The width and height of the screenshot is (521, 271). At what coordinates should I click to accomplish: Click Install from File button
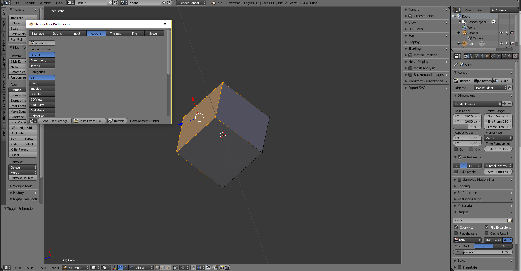[x=89, y=121]
